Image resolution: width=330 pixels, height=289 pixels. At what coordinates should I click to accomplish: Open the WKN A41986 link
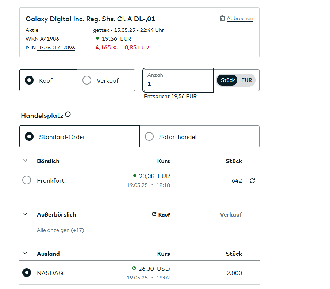click(x=49, y=39)
